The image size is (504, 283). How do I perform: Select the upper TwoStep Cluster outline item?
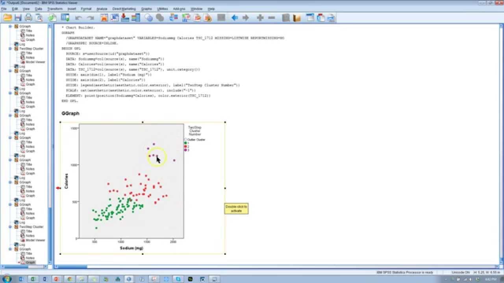[31, 49]
